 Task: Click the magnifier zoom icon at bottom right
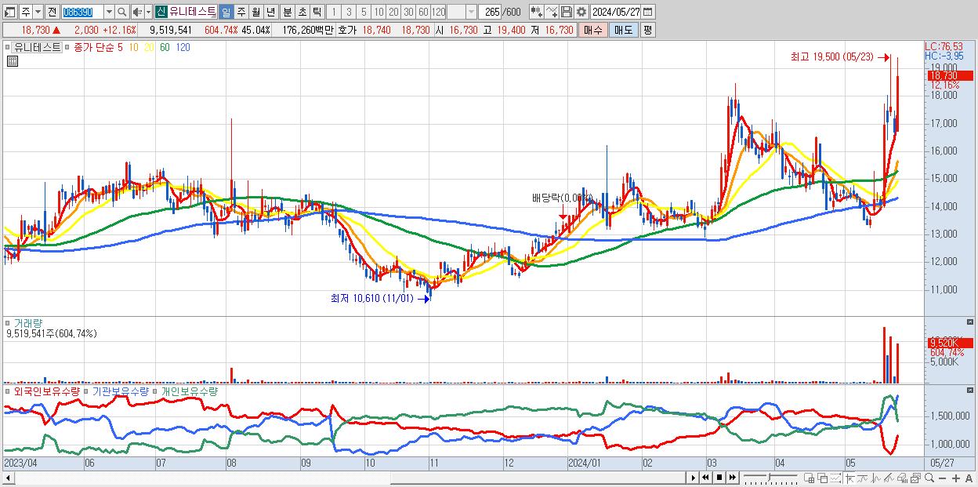(x=929, y=478)
